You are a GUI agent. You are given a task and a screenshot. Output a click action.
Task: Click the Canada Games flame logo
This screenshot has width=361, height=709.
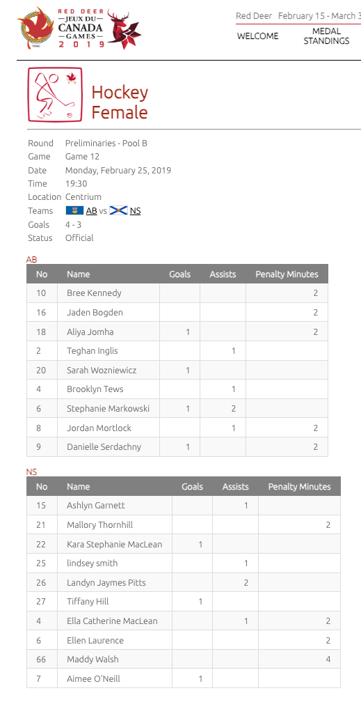pos(35,28)
